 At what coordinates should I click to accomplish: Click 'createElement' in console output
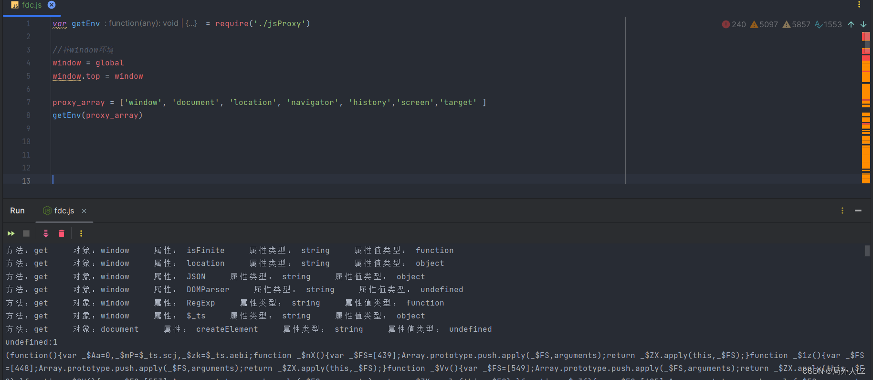[227, 329]
